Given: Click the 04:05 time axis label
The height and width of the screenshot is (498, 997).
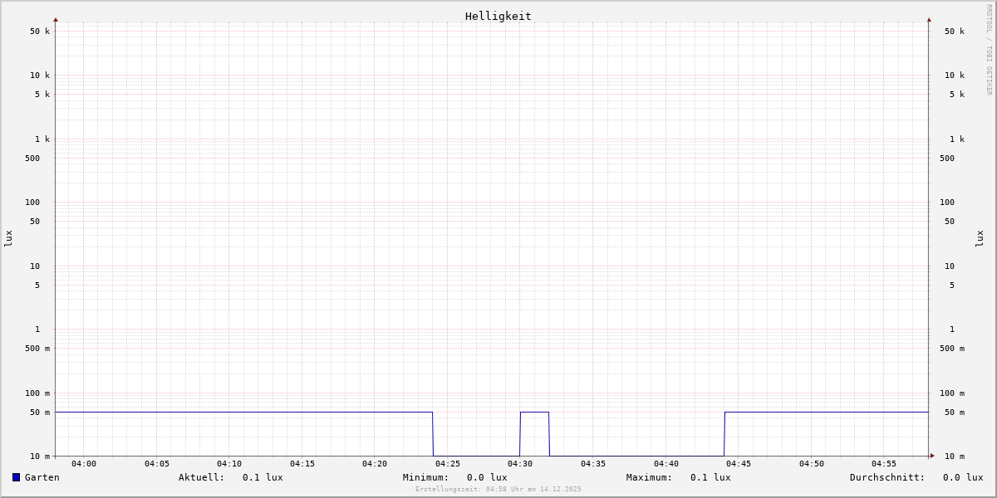Looking at the screenshot, I should coord(157,464).
